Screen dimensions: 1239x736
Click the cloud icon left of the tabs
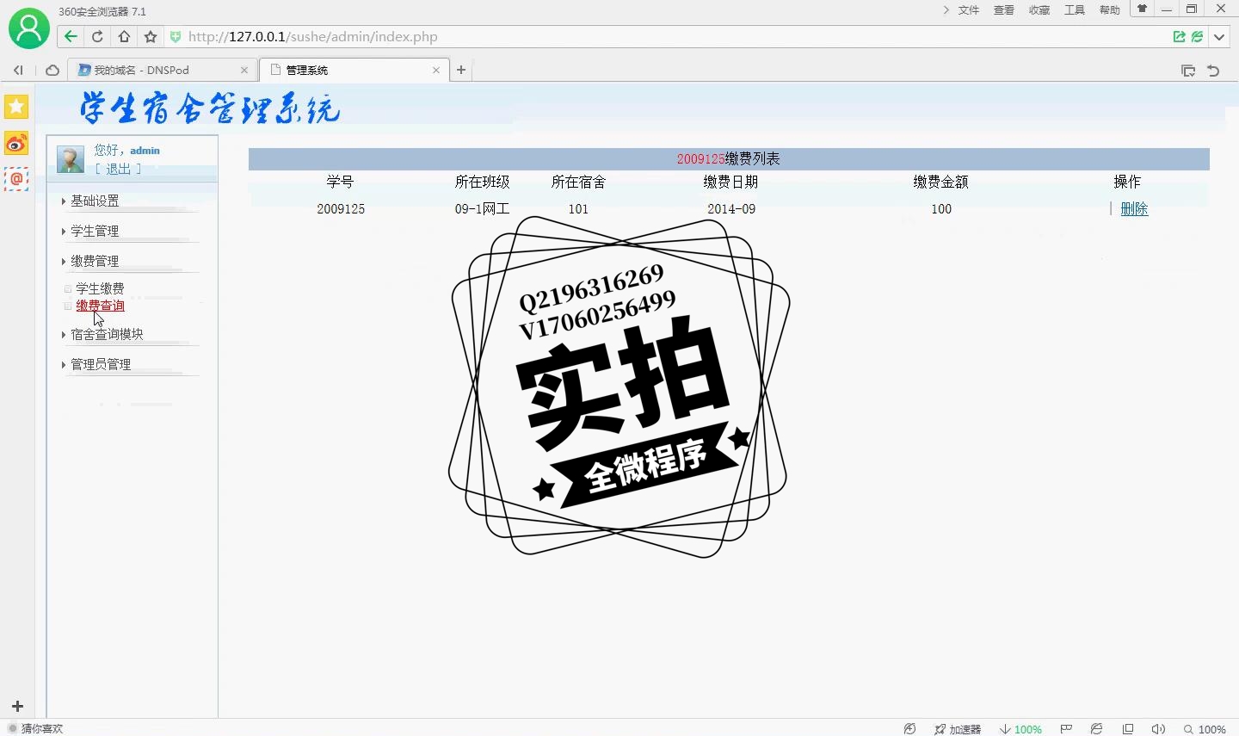pyautogui.click(x=52, y=70)
